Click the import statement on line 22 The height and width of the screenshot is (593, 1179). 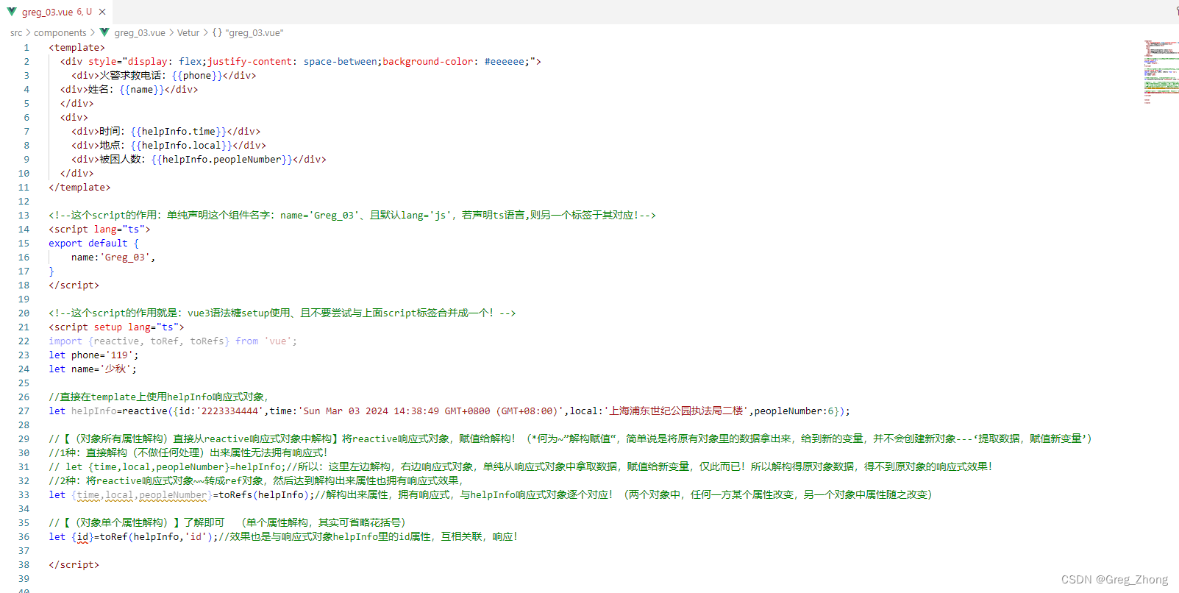173,341
